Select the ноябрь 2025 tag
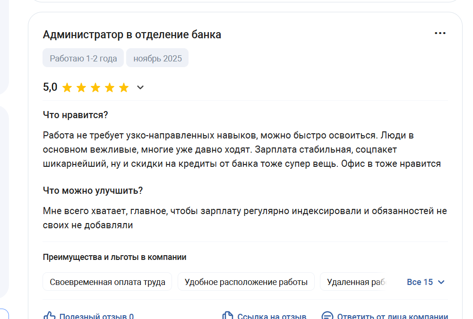The height and width of the screenshot is (319, 473). (157, 59)
